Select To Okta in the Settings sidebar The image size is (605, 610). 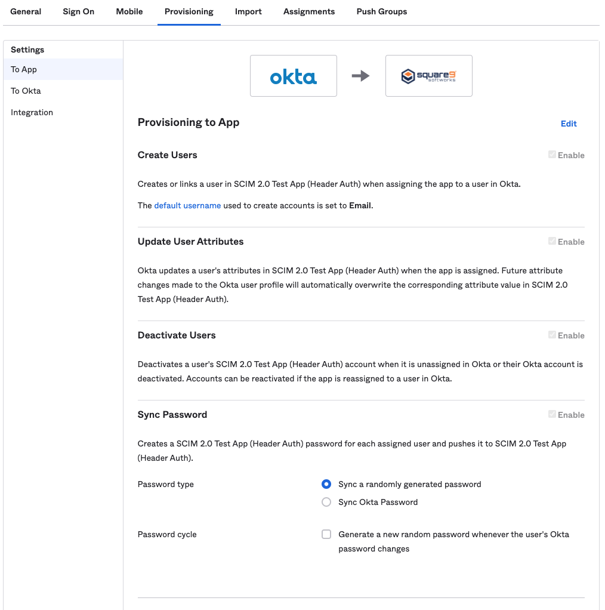pyautogui.click(x=26, y=91)
